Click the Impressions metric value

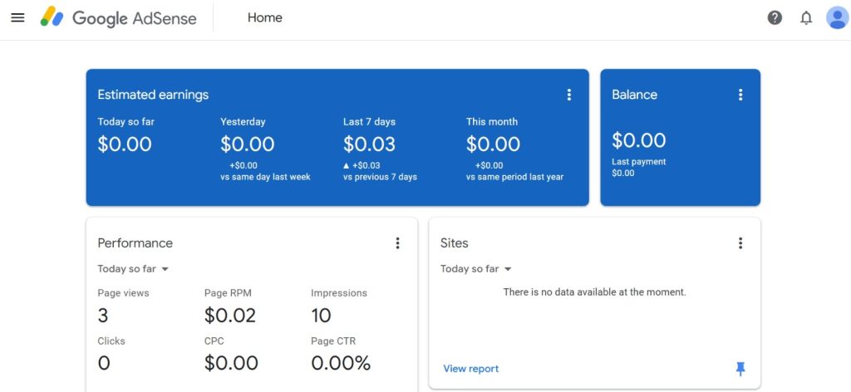pos(321,316)
